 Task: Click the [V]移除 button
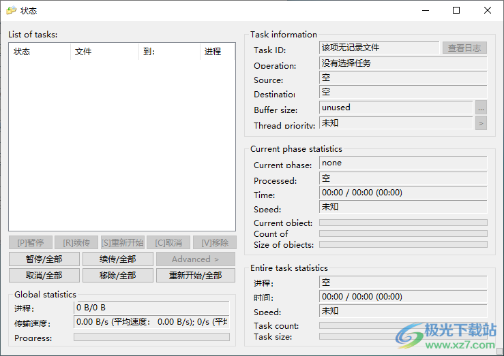(x=215, y=242)
